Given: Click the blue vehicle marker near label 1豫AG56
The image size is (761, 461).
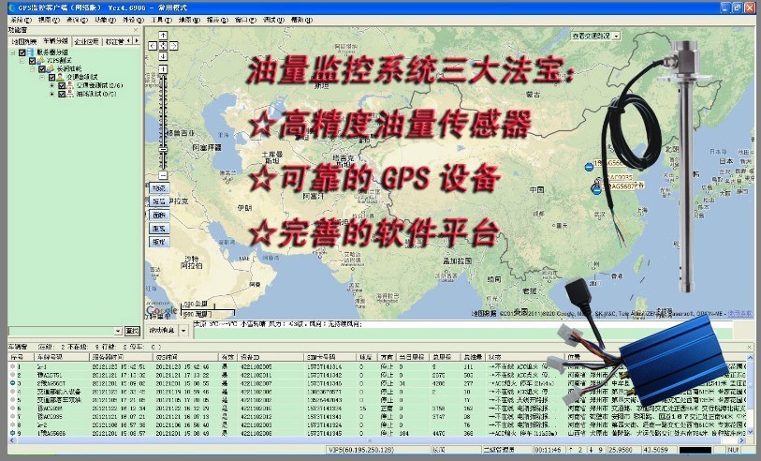Looking at the screenshot, I should coord(589,167).
